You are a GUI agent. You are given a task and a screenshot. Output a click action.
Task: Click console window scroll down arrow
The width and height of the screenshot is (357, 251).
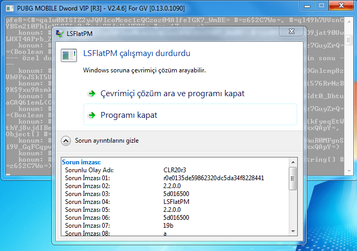[x=349, y=171]
